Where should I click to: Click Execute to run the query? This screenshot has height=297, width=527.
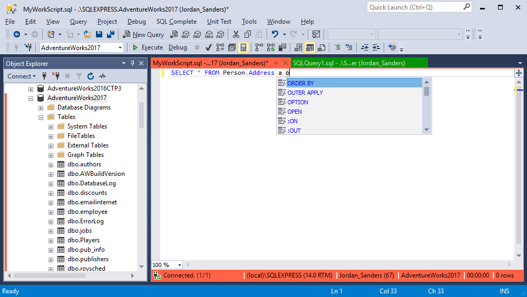(x=148, y=47)
